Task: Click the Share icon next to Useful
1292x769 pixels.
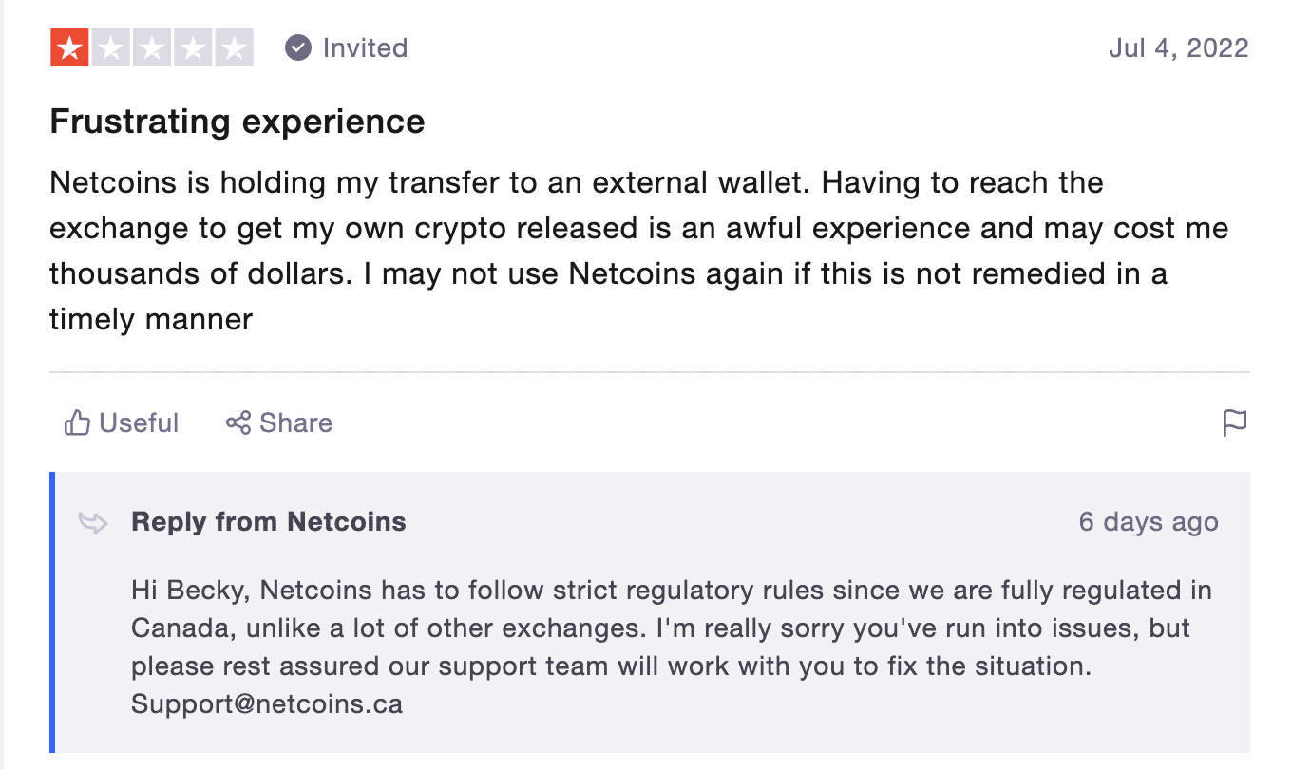Action: [237, 423]
